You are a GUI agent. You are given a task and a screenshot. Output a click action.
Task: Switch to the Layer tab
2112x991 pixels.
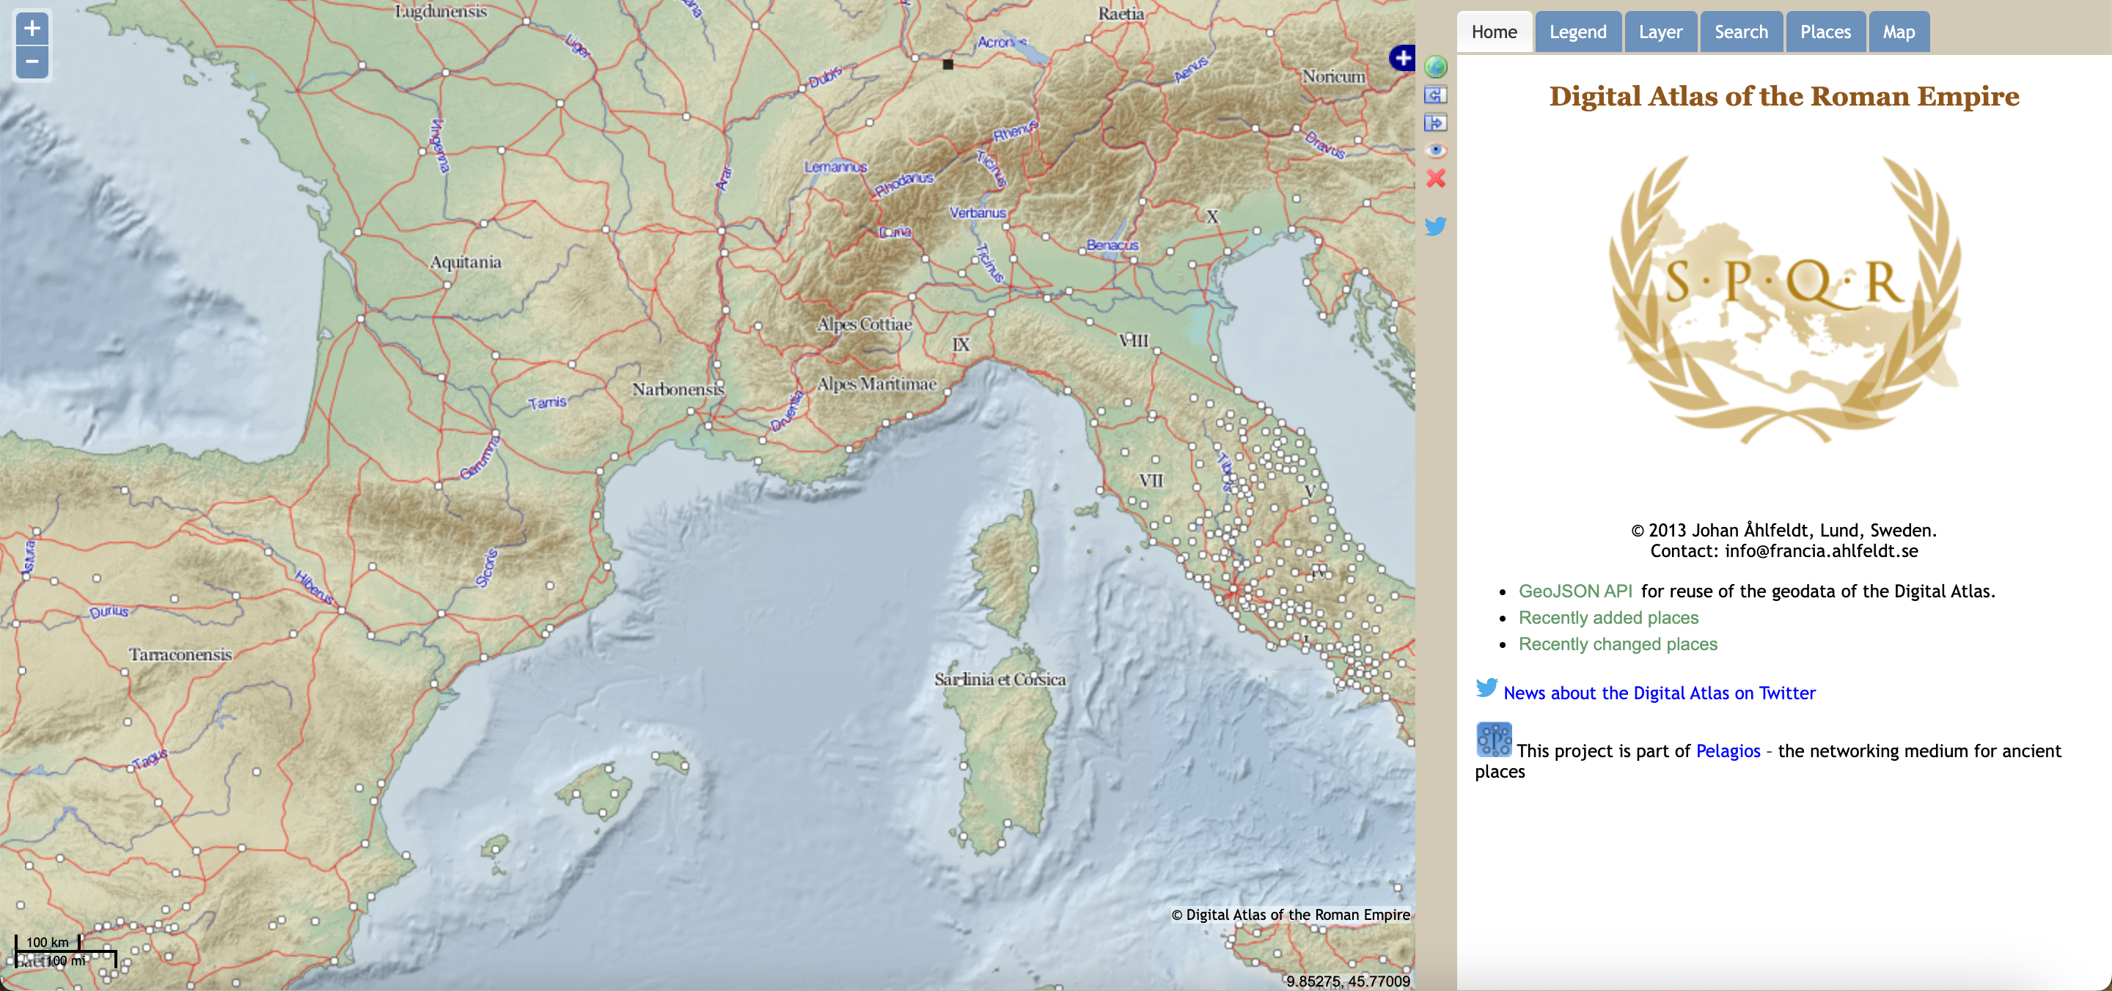click(x=1660, y=32)
